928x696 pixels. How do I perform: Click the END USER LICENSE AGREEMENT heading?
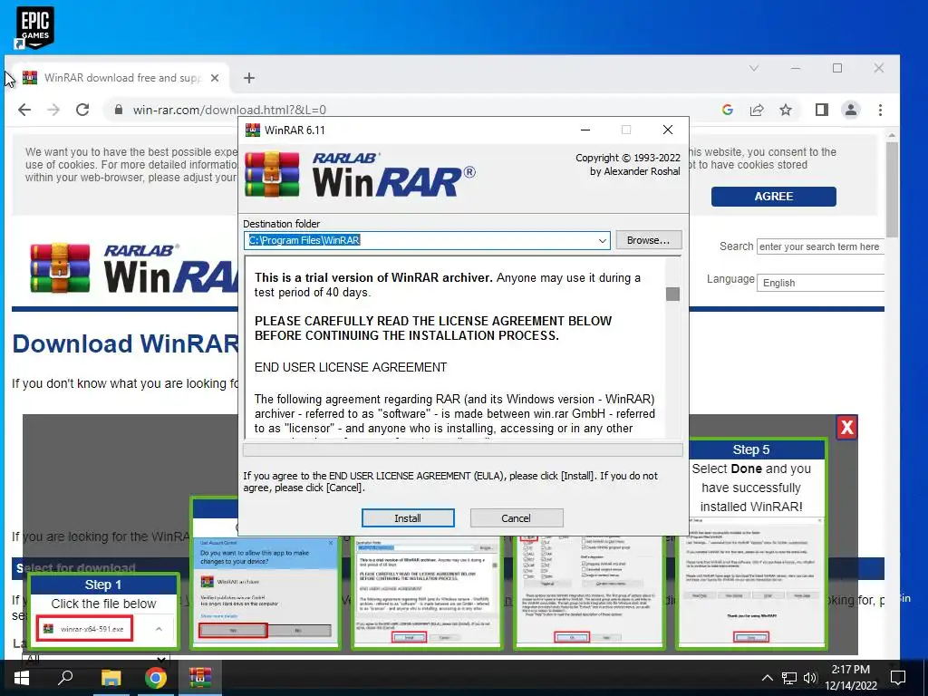click(x=351, y=368)
